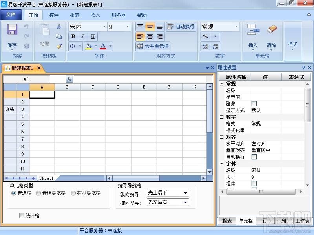Select the 行 tab in property panel
314x235 pixels.
(x=265, y=221)
